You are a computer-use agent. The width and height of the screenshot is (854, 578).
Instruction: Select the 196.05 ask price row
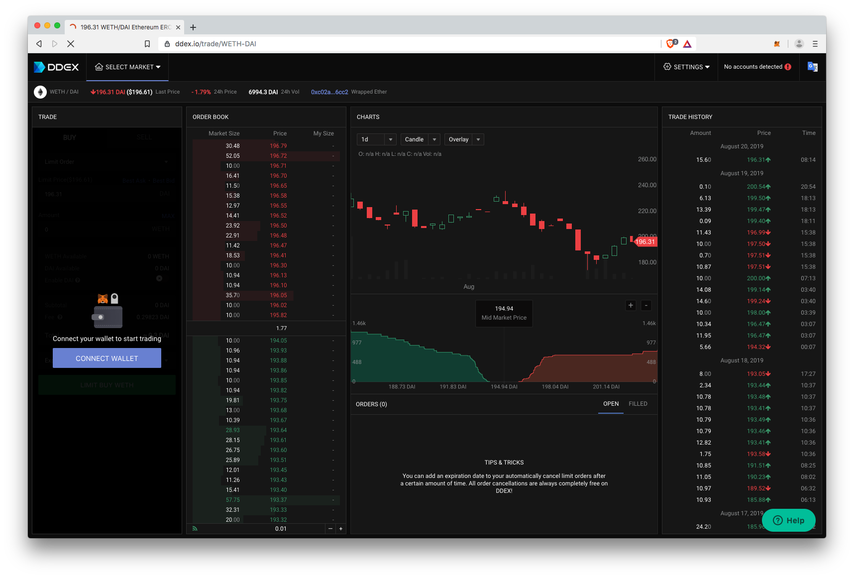pyautogui.click(x=266, y=295)
